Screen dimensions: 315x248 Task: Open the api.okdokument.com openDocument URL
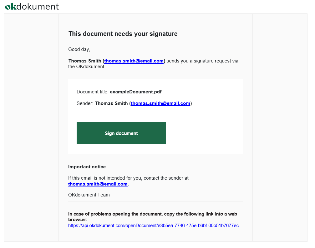point(154,226)
